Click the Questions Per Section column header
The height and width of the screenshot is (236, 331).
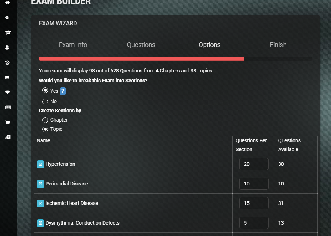click(x=251, y=145)
